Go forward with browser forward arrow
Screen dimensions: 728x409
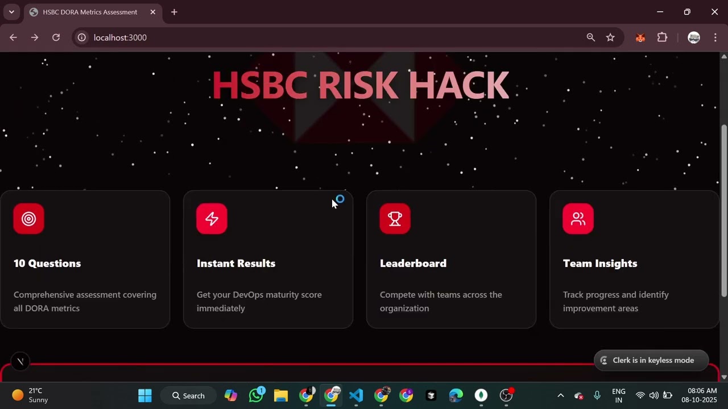tap(35, 37)
